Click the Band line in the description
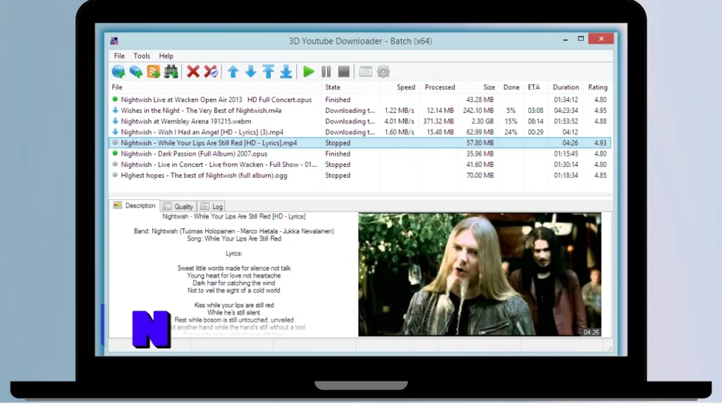The height and width of the screenshot is (406, 722). pos(234,231)
